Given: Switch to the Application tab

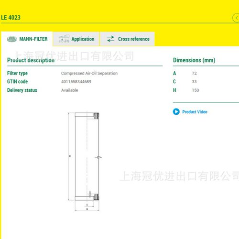Looking at the screenshot, I should click(x=76, y=39).
